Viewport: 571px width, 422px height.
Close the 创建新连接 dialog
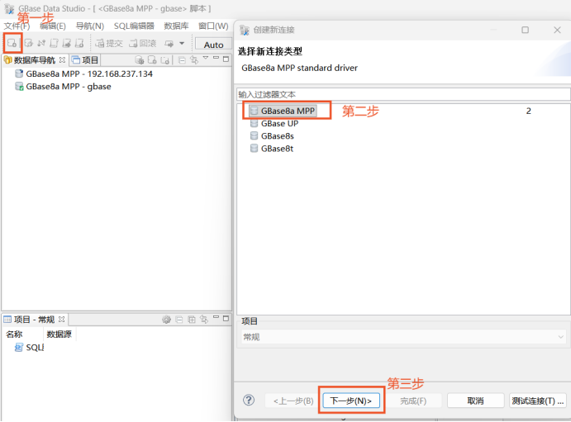pos(557,30)
